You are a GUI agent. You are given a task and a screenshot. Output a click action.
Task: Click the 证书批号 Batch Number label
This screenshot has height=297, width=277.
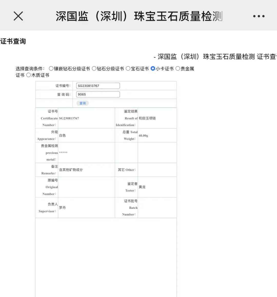[x=130, y=208]
